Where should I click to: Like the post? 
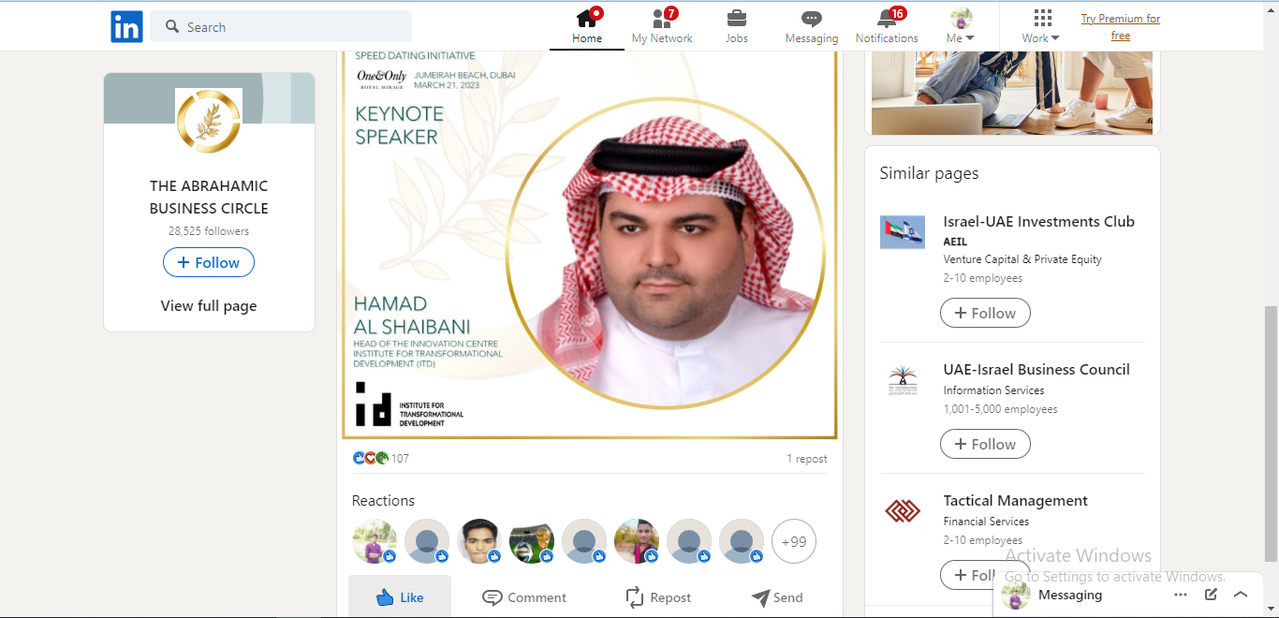pyautogui.click(x=400, y=597)
